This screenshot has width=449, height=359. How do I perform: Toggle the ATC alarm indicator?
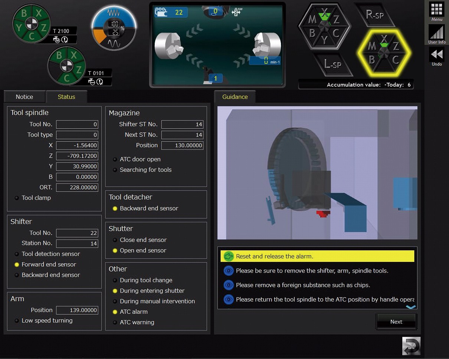coord(115,312)
